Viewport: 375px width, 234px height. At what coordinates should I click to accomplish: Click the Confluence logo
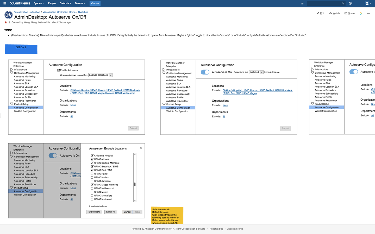point(20,3)
